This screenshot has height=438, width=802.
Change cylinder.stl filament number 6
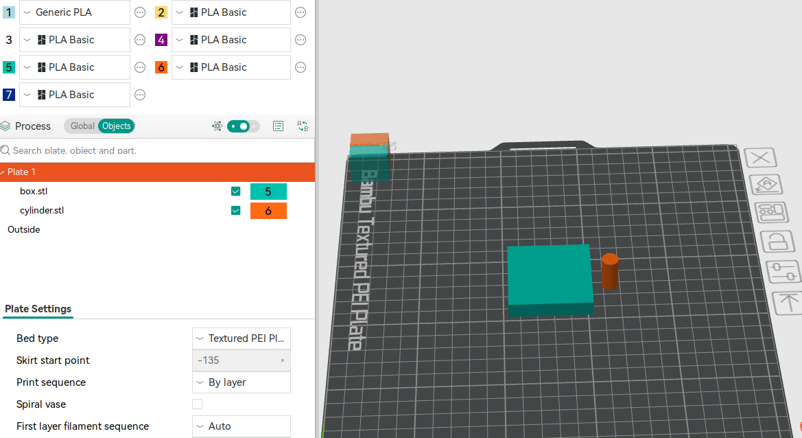click(x=268, y=211)
